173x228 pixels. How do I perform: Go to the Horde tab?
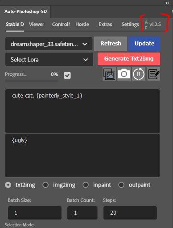click(x=82, y=24)
